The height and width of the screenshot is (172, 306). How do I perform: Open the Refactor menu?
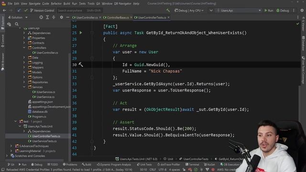tap(56, 3)
